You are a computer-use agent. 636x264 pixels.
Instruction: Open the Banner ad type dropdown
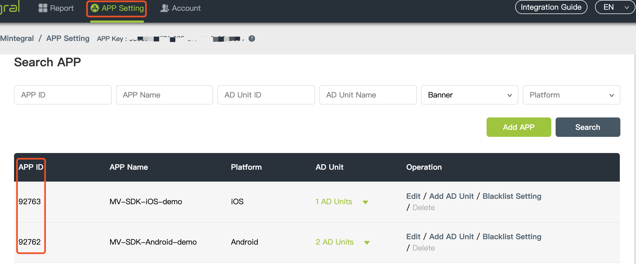[469, 95]
